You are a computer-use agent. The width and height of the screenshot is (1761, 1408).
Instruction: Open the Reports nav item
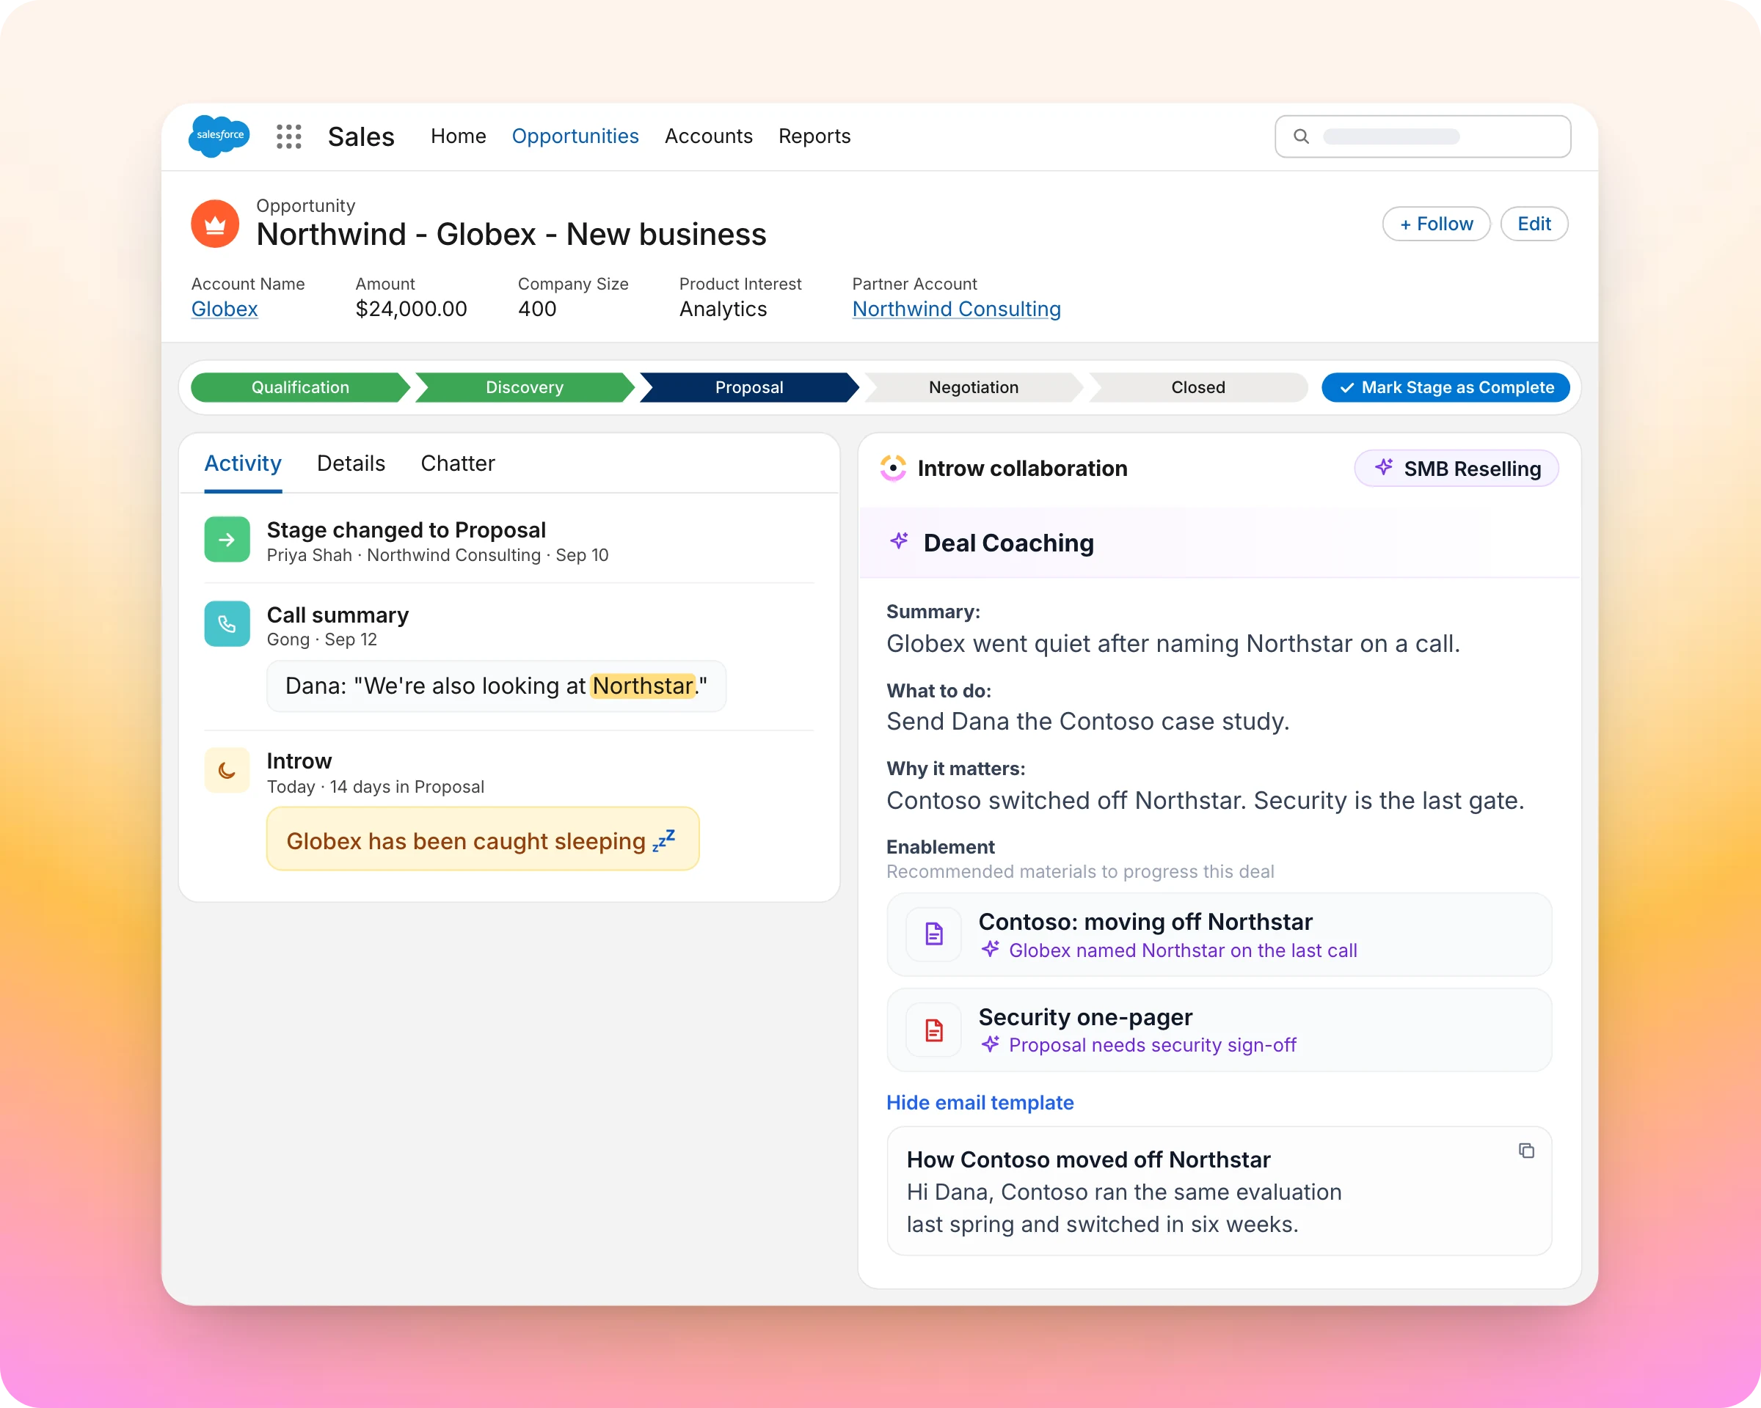(x=814, y=136)
